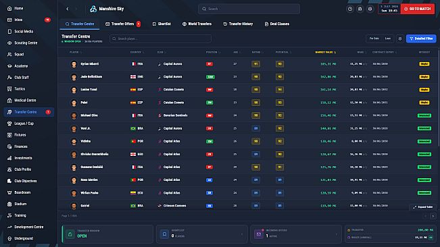The image size is (440, 247).
Task: Open the World Transfers tab
Action: (197, 24)
